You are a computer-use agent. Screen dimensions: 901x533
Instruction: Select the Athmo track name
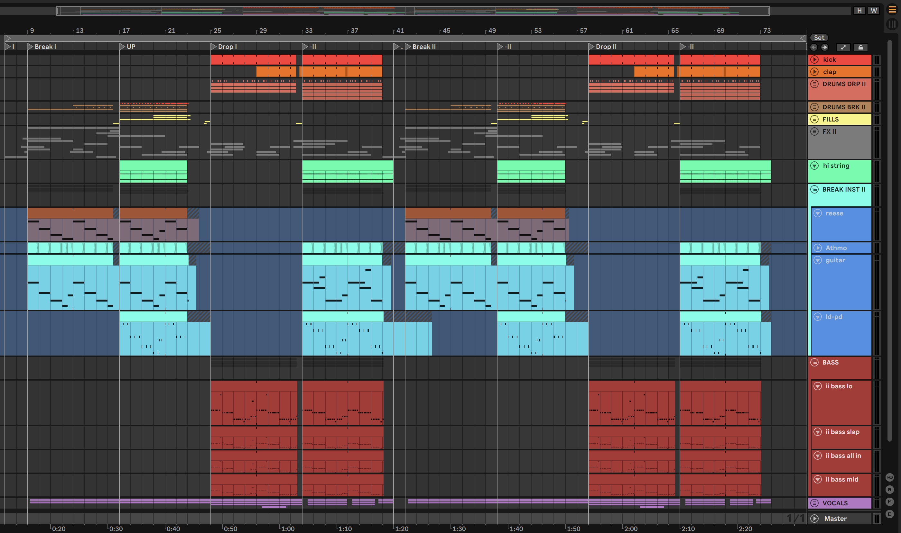[x=836, y=248]
